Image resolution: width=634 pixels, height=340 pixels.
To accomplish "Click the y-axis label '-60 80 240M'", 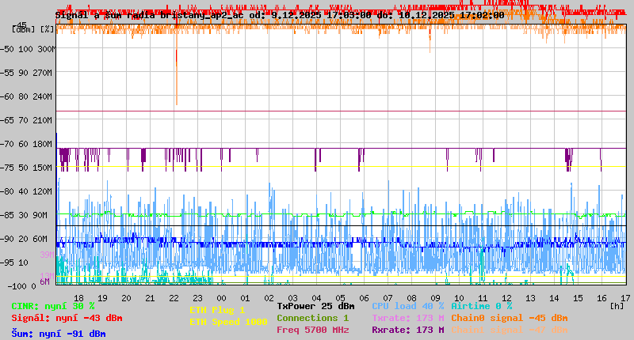I will [26, 96].
